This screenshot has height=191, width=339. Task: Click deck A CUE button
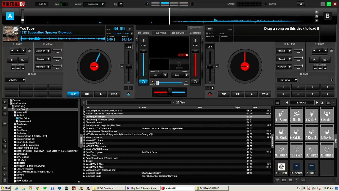[73, 94]
